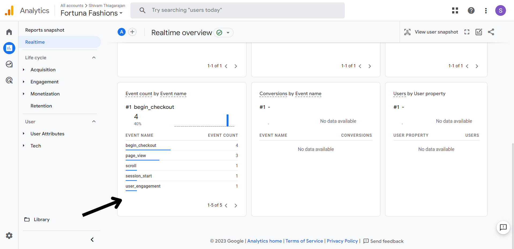Image resolution: width=514 pixels, height=249 pixels.
Task: Enter fullscreen mode for the report
Action: pos(467,32)
